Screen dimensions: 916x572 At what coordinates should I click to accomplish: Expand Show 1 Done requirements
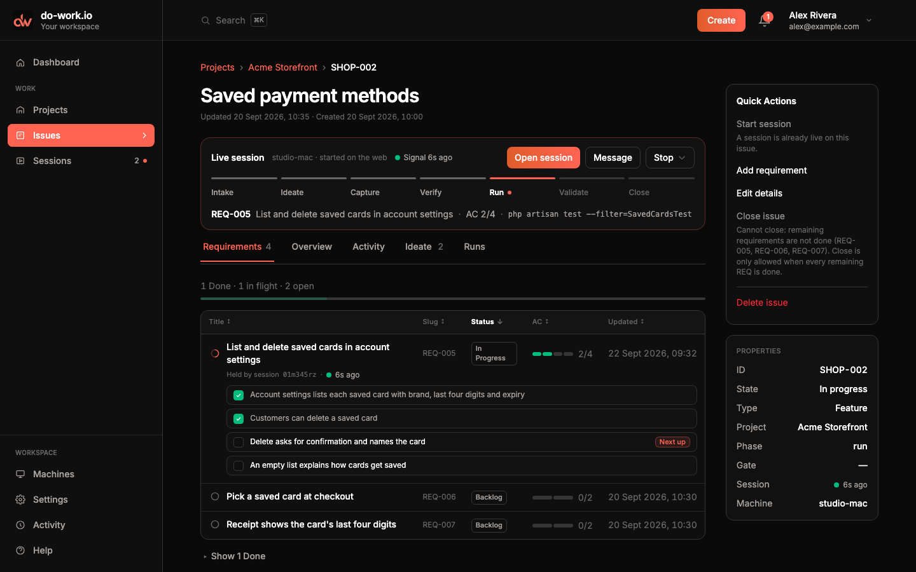(x=234, y=556)
